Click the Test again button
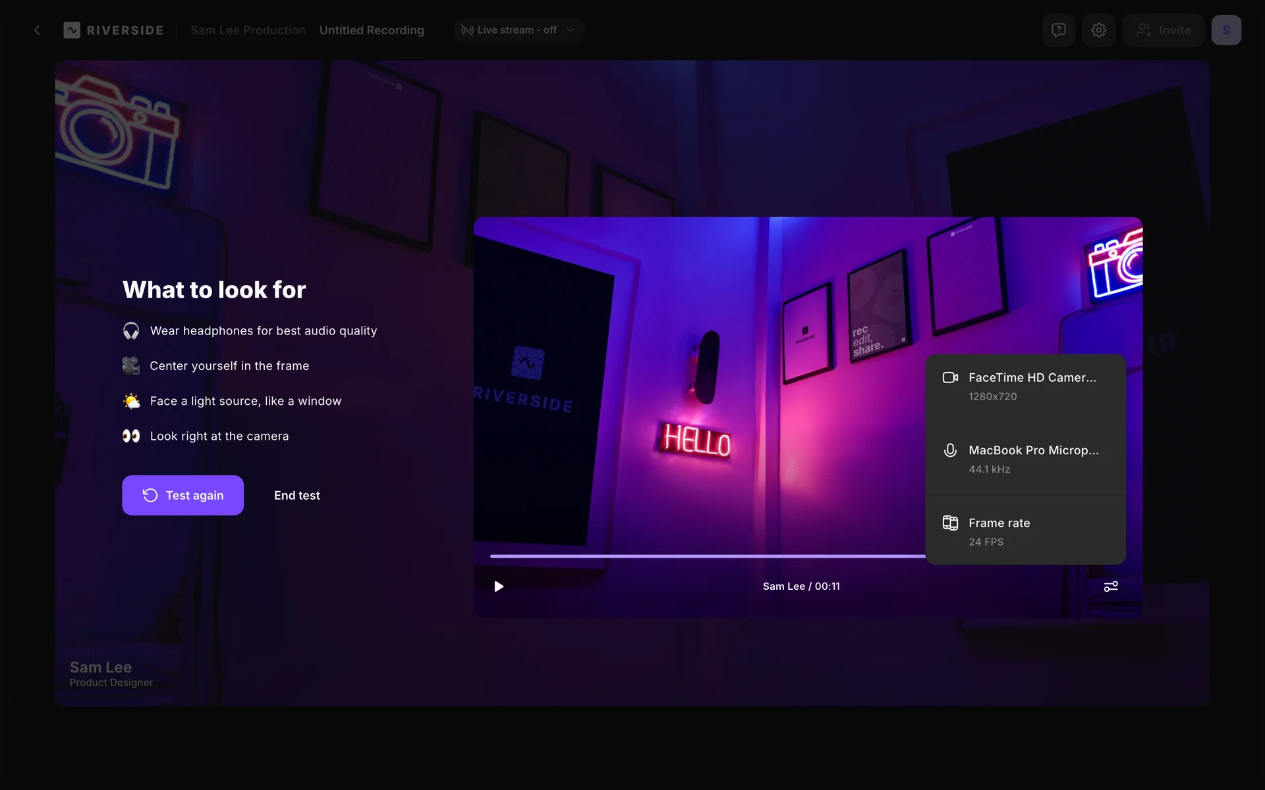The image size is (1265, 790). pos(183,495)
